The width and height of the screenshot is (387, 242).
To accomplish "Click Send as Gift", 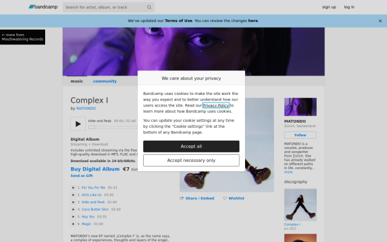I will (x=82, y=176).
